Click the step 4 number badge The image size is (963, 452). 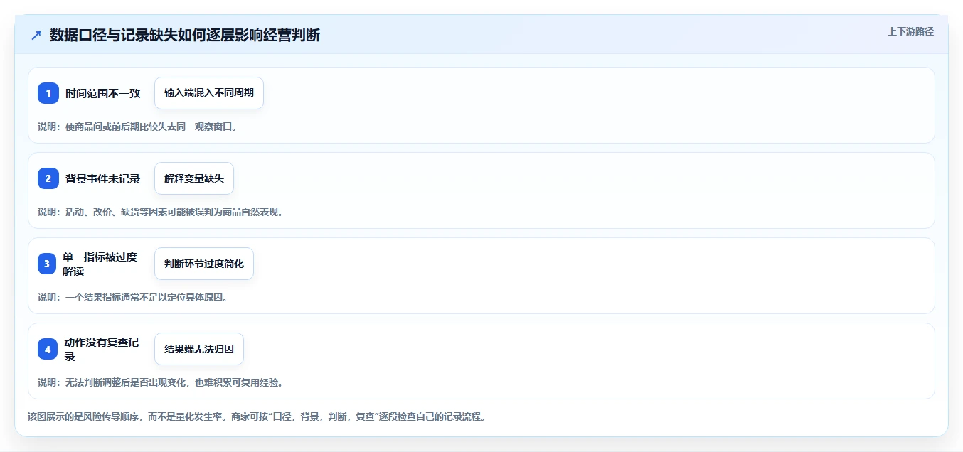pos(48,349)
